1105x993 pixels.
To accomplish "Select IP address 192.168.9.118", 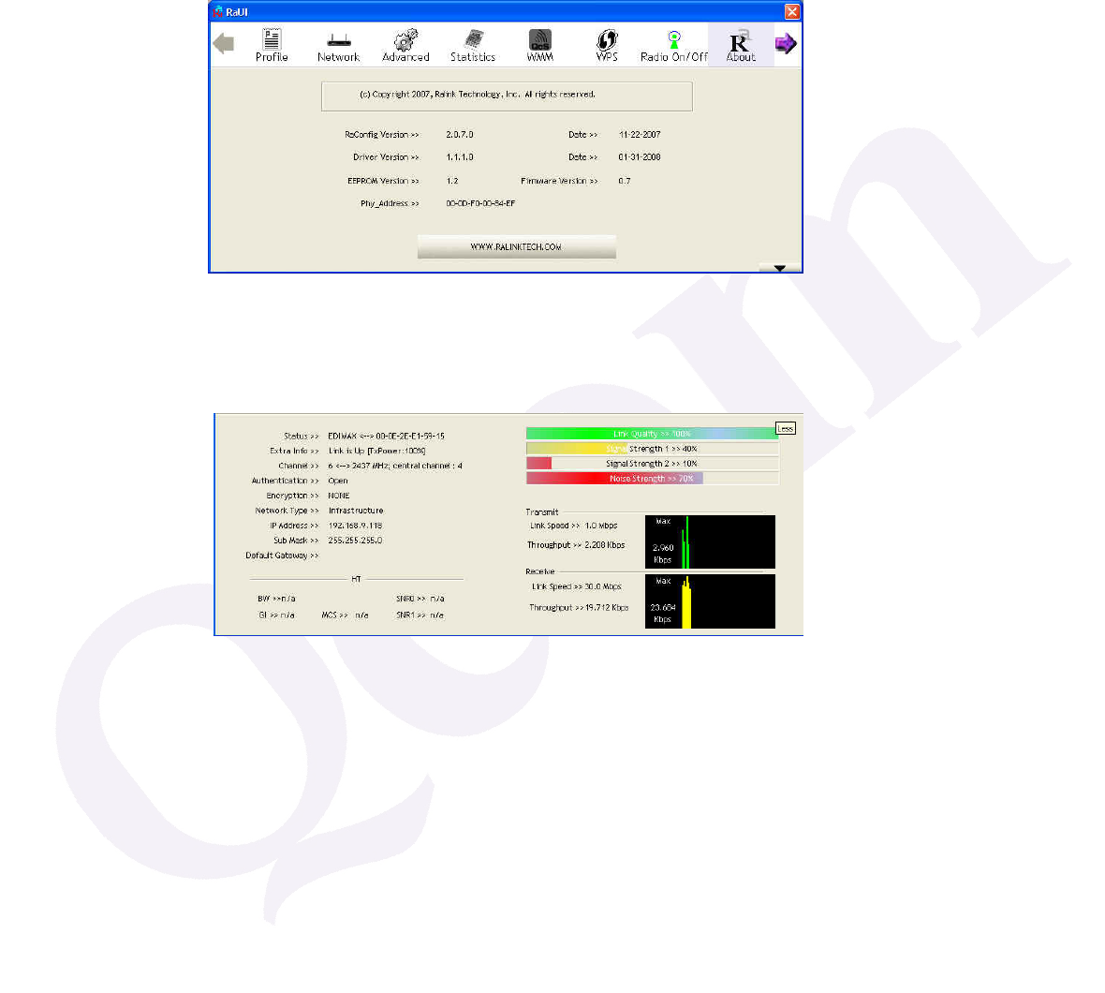I will pos(355,525).
